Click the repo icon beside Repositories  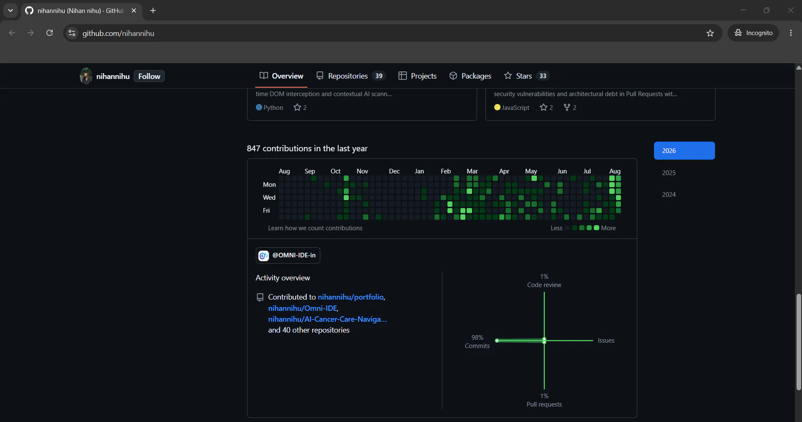pyautogui.click(x=320, y=76)
